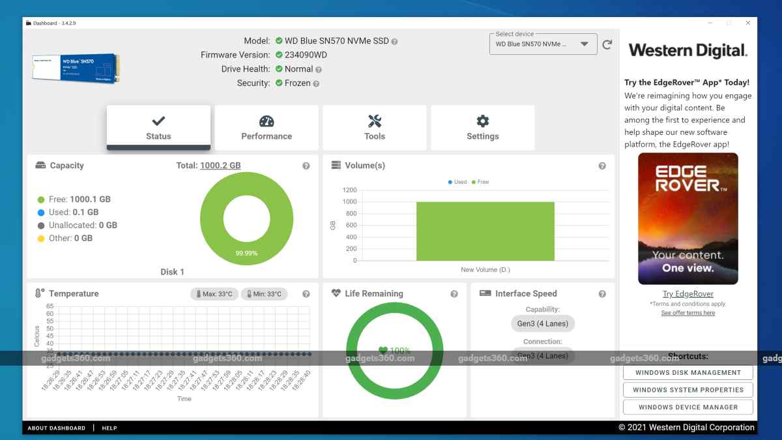Open the Performance tab
The height and width of the screenshot is (440, 782).
click(267, 128)
